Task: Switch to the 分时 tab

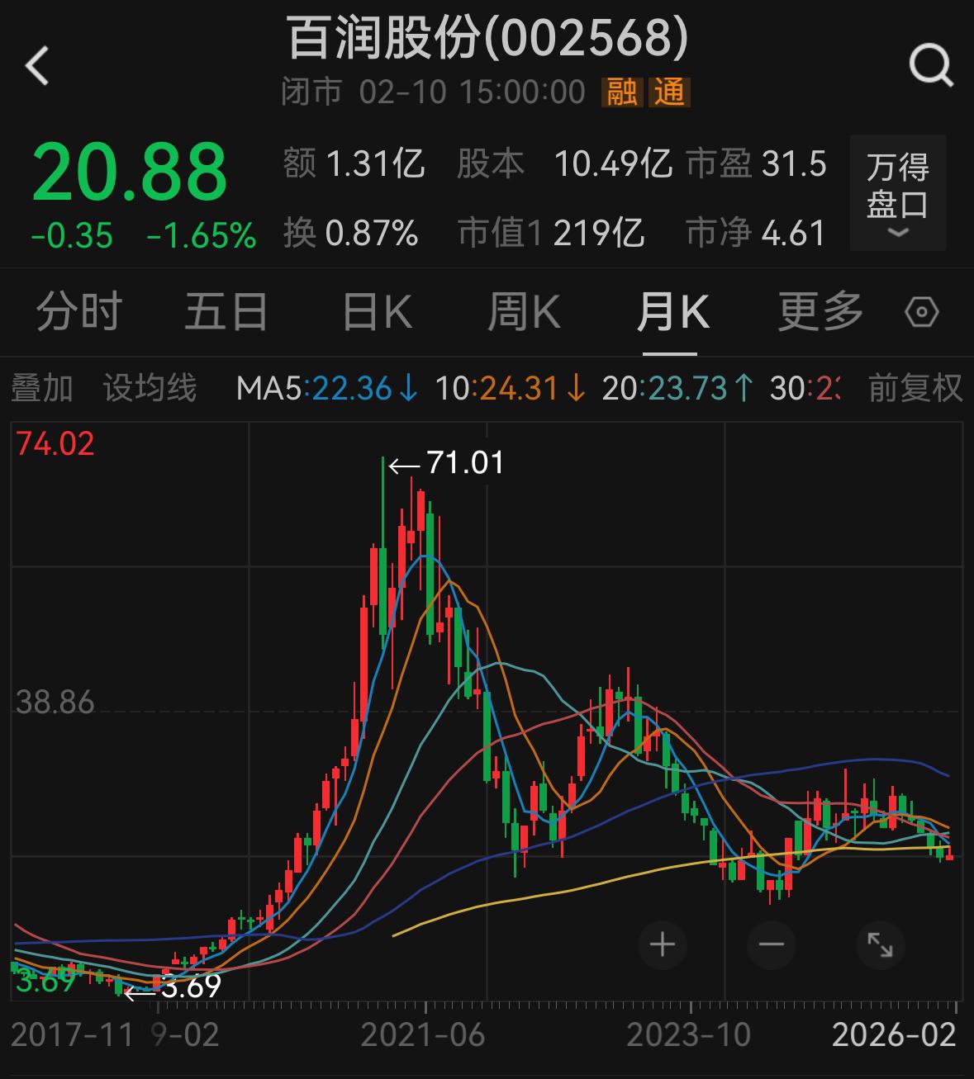Action: tap(79, 313)
